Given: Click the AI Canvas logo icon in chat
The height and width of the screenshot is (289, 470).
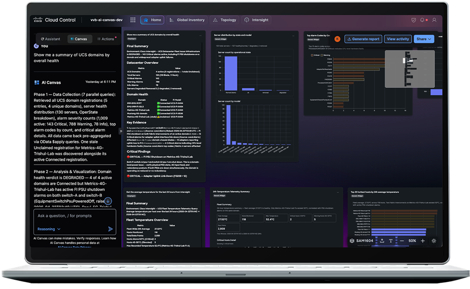Looking at the screenshot, I should click(37, 82).
